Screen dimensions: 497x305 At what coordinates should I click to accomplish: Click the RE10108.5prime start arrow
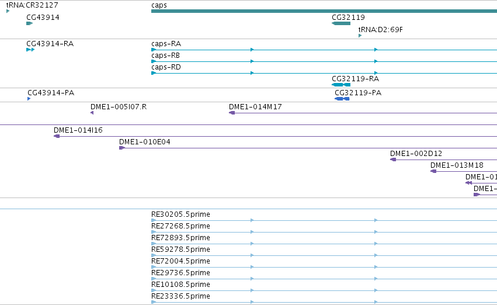(154, 290)
